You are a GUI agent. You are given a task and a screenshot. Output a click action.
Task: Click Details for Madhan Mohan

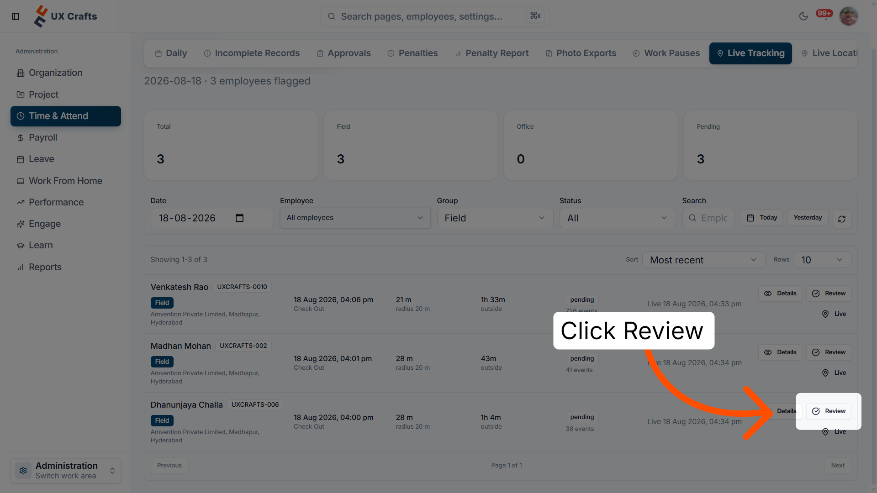pyautogui.click(x=780, y=352)
